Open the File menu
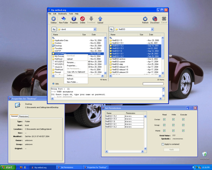The height and width of the screenshot is (170, 212). tap(50, 14)
